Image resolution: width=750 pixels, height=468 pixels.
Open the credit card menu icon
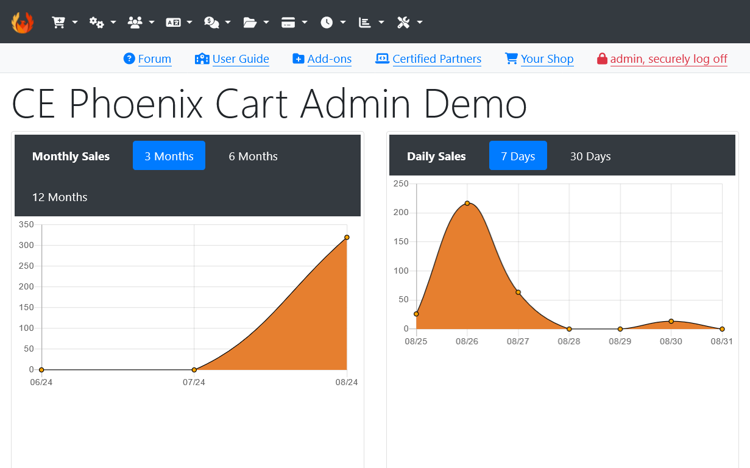pyautogui.click(x=288, y=23)
